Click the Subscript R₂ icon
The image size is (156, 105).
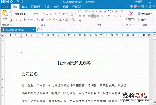tap(38, 20)
